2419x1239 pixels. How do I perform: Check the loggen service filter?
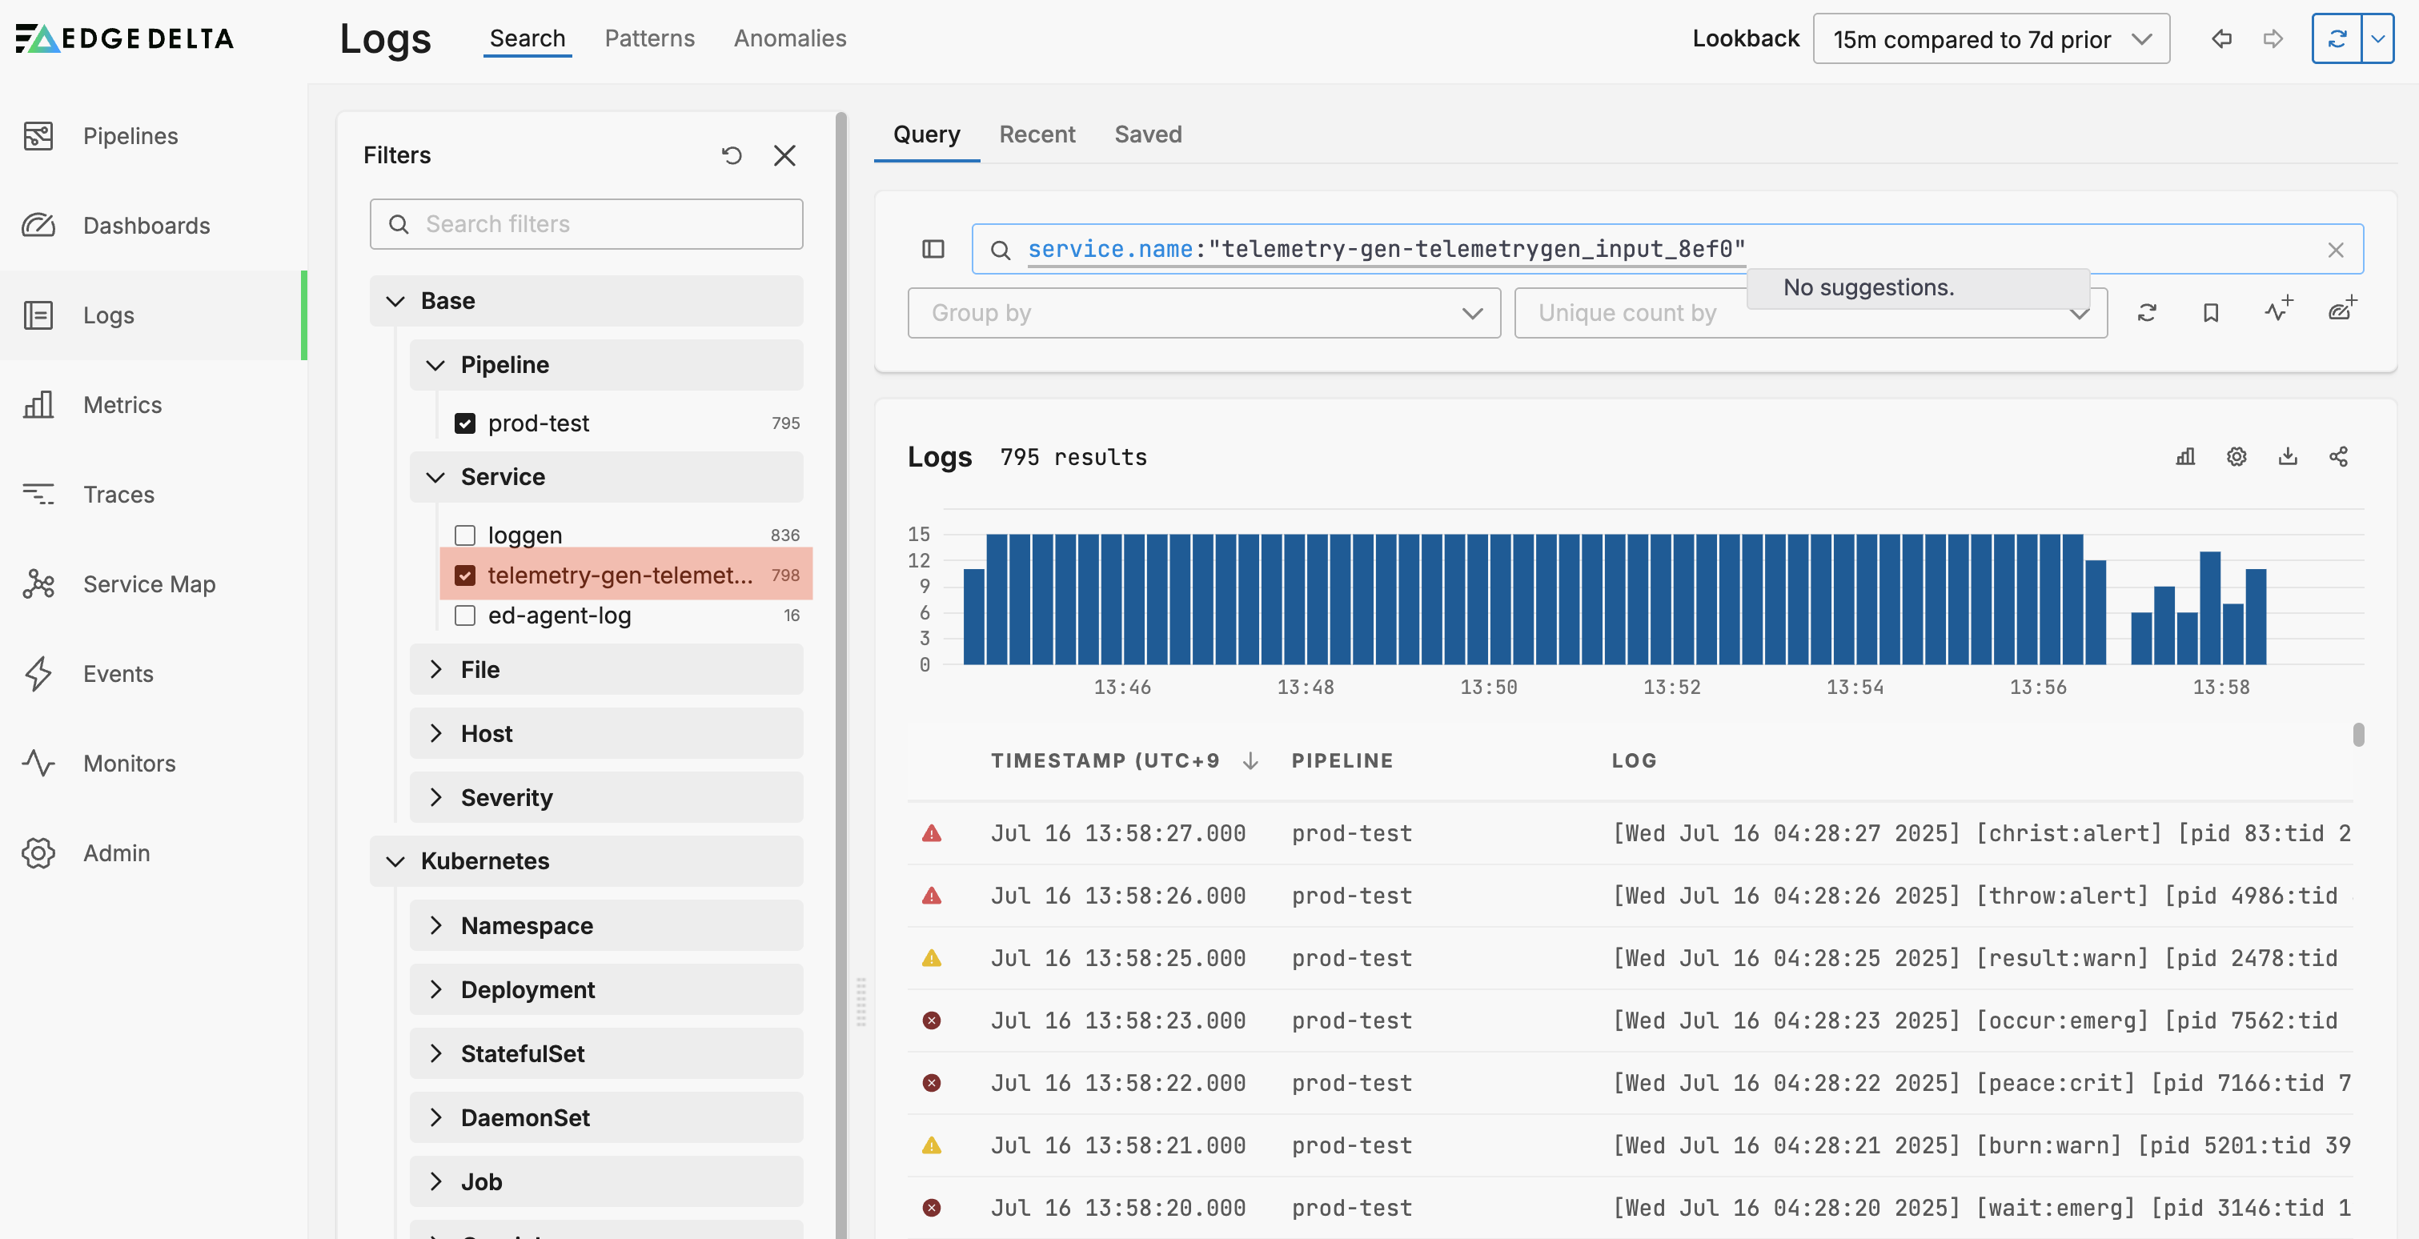(465, 535)
